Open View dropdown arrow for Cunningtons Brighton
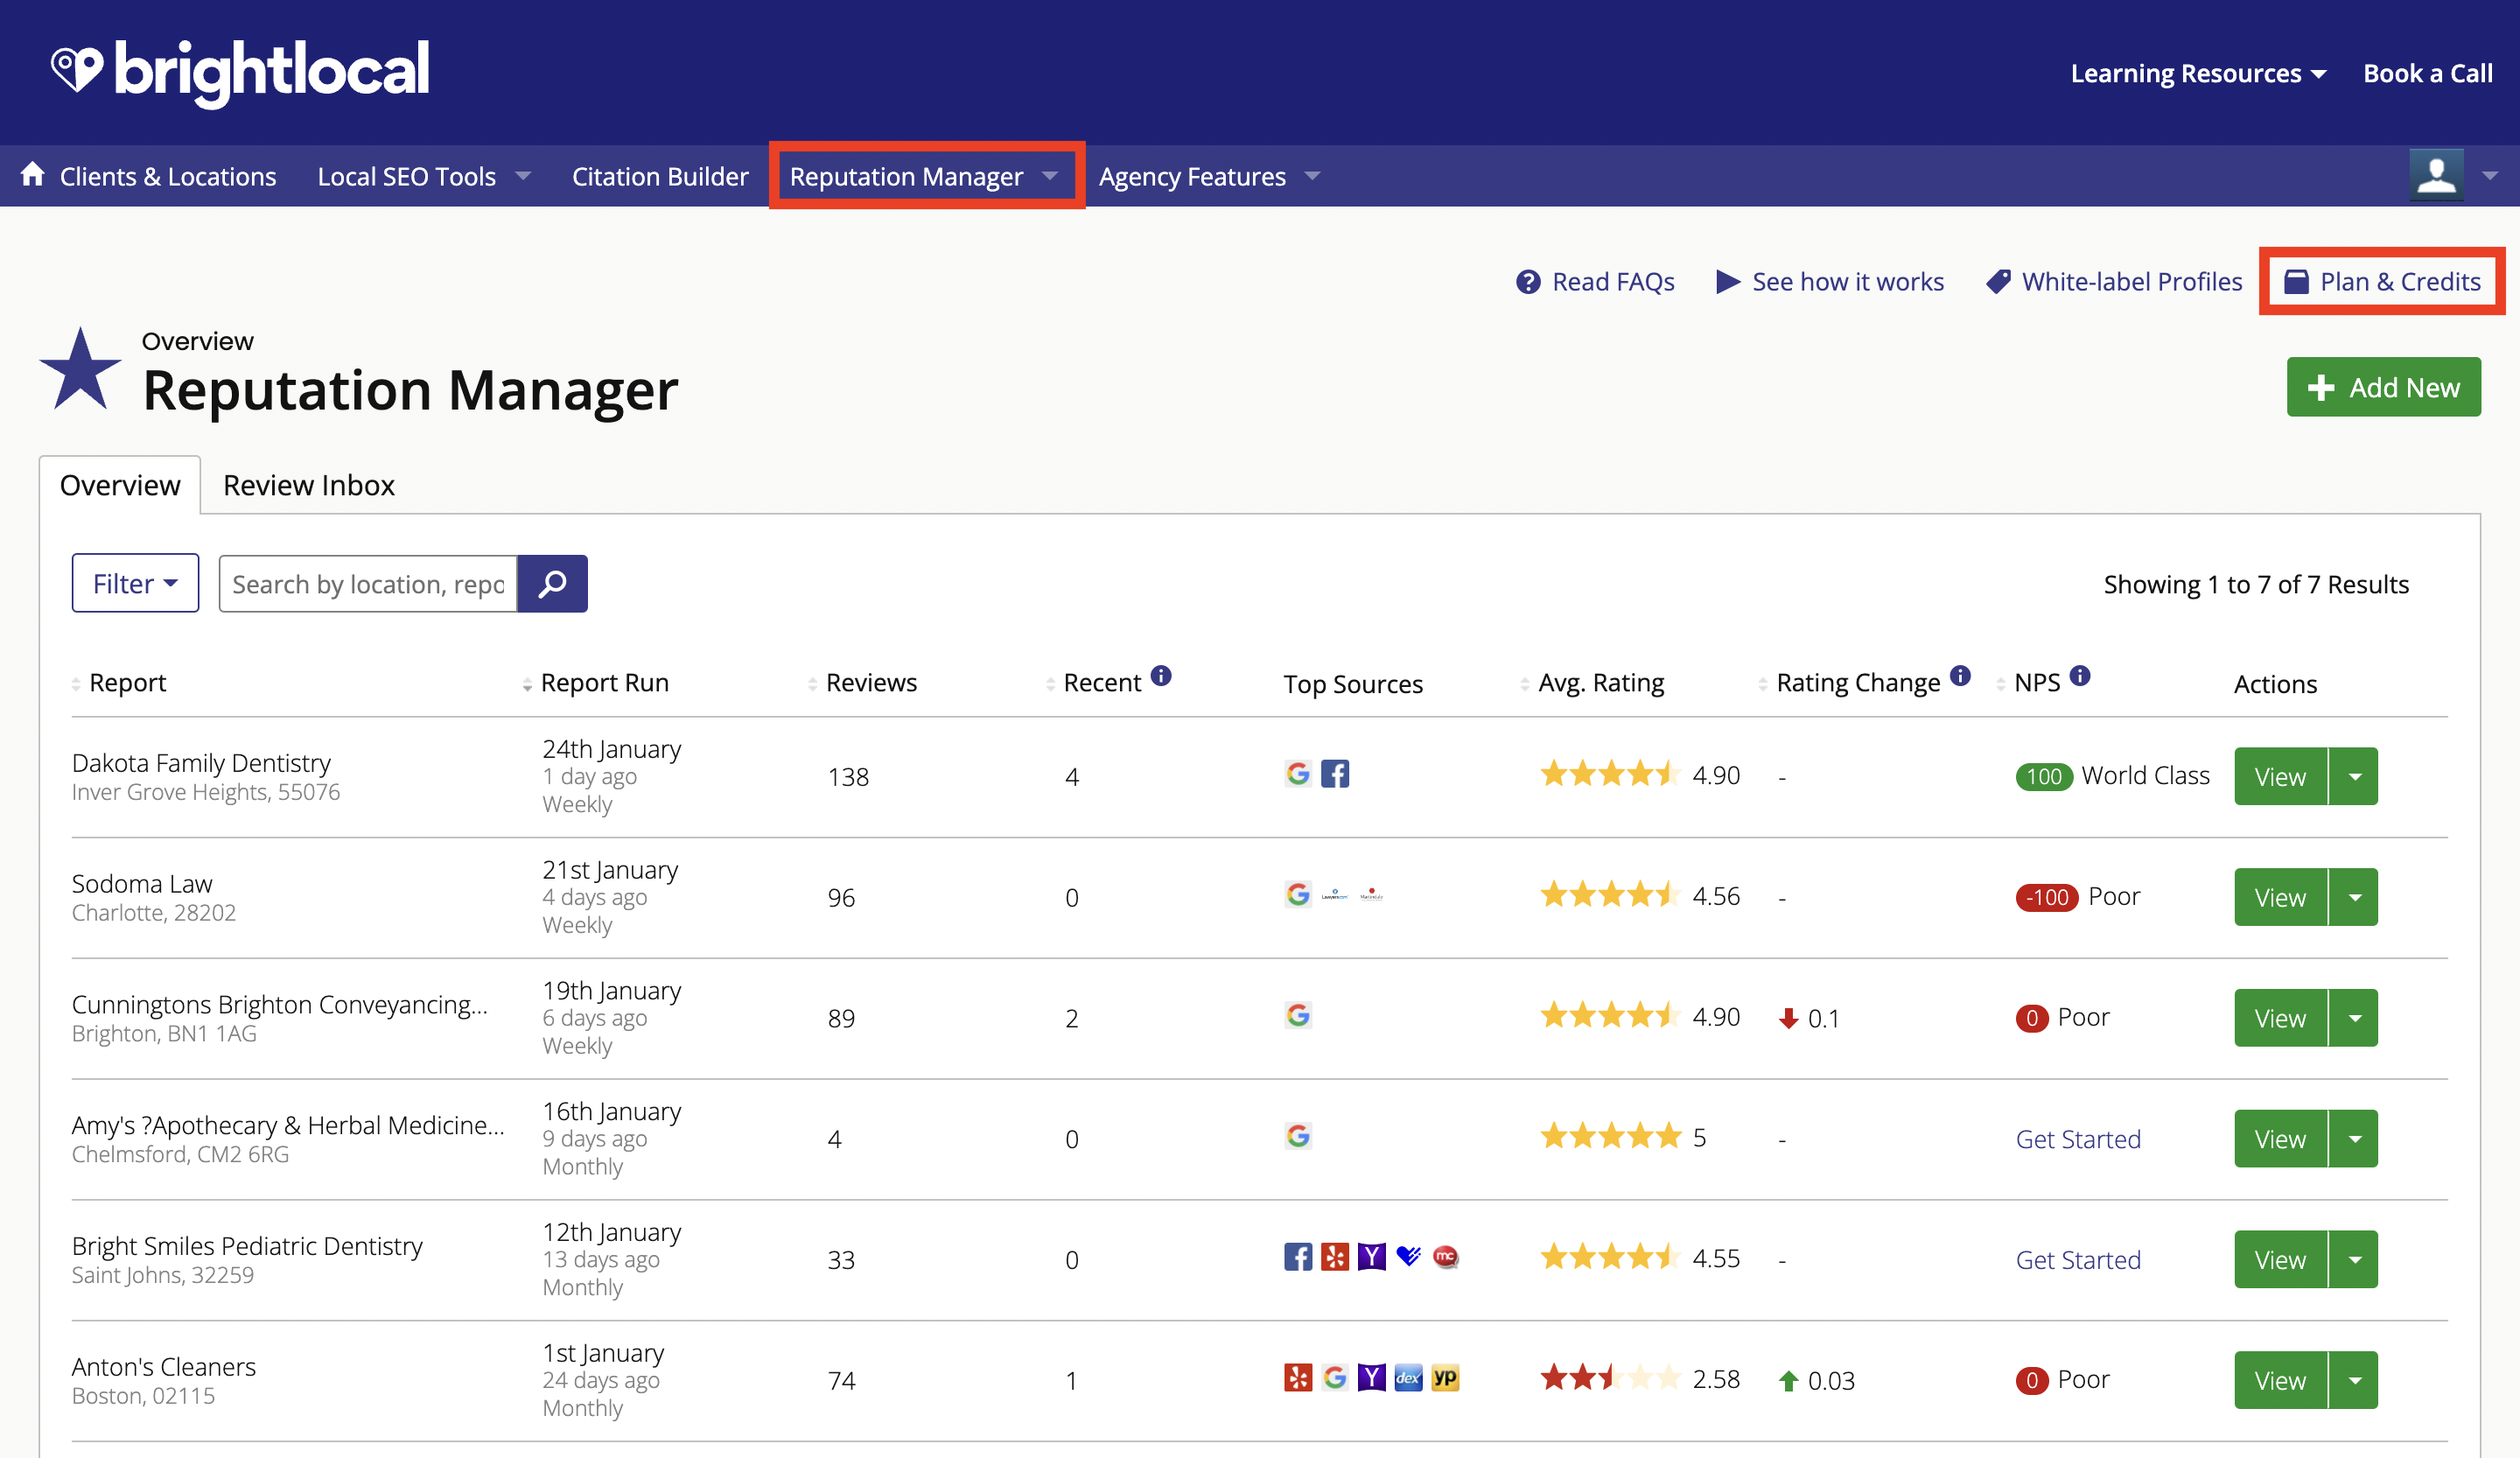This screenshot has width=2520, height=1458. tap(2355, 1018)
